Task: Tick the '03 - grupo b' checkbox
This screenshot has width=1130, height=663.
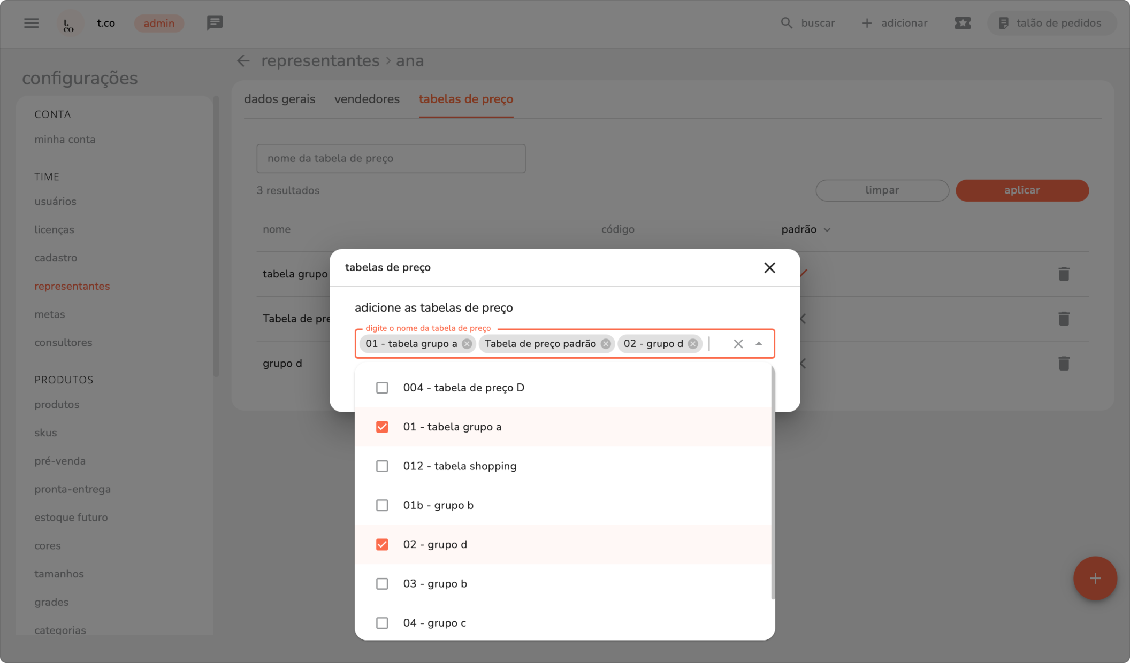Action: click(x=382, y=584)
